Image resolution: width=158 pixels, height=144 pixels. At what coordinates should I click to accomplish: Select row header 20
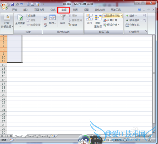click(3, 95)
